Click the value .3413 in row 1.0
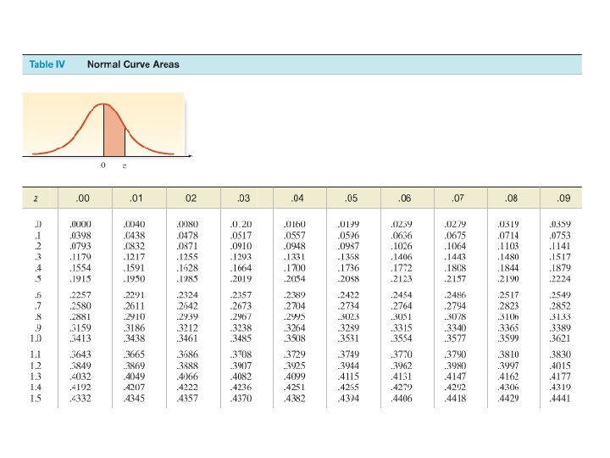The image size is (610, 458). click(80, 338)
